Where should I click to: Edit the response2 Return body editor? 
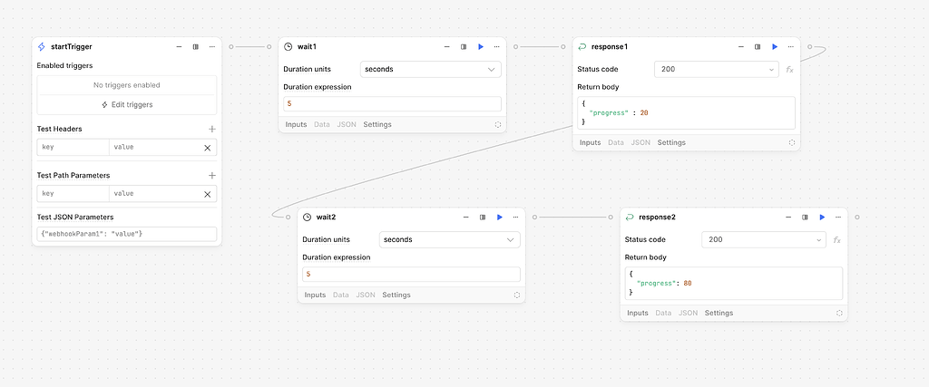click(x=733, y=284)
